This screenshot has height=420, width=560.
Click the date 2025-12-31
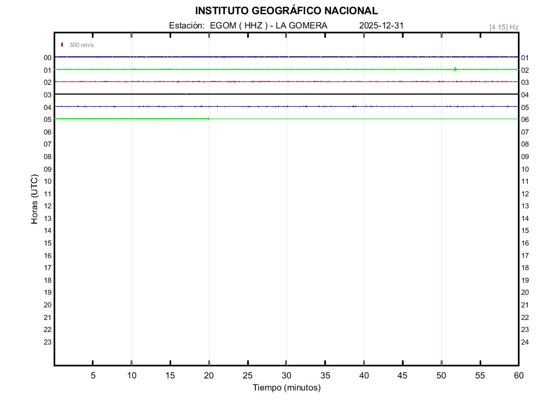(381, 26)
